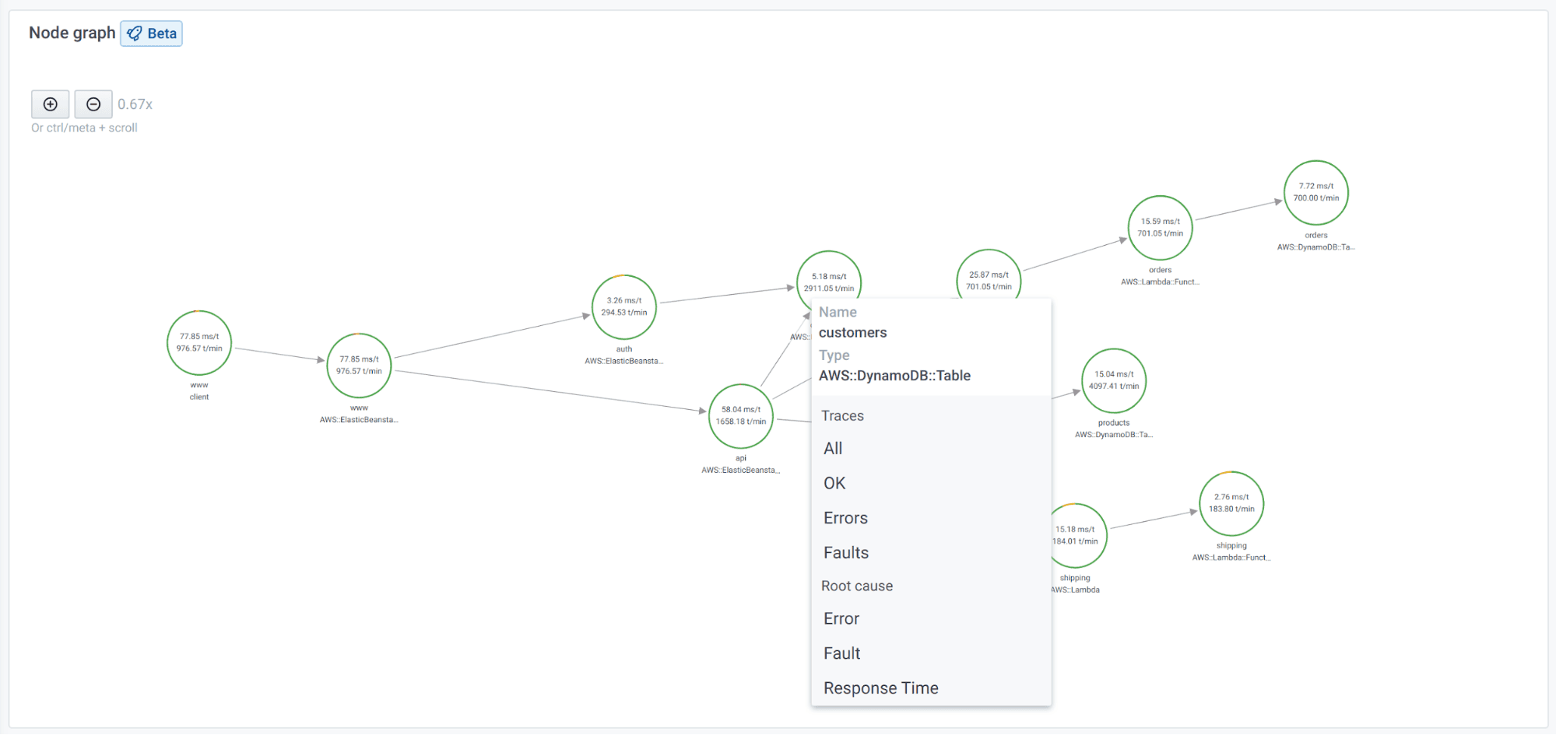Click the Beta rocket badge

click(152, 33)
